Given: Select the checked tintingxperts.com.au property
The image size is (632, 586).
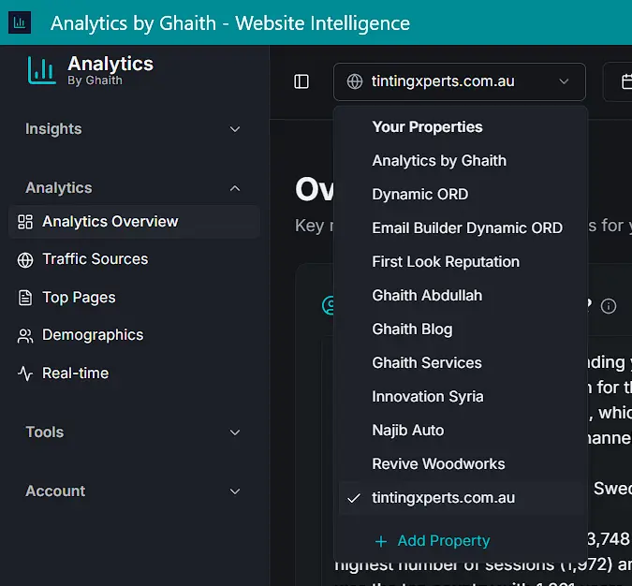Looking at the screenshot, I should point(443,498).
